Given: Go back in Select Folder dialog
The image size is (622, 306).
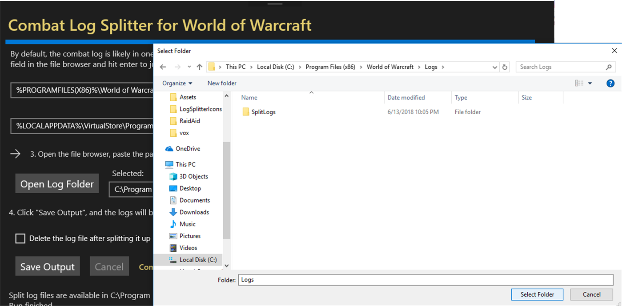Looking at the screenshot, I should tap(163, 67).
